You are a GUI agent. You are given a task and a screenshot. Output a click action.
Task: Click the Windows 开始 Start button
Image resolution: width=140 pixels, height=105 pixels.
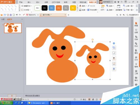tap(6, 103)
